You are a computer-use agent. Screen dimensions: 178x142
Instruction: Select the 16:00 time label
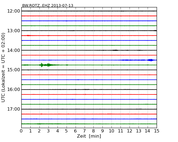[x=14, y=90]
